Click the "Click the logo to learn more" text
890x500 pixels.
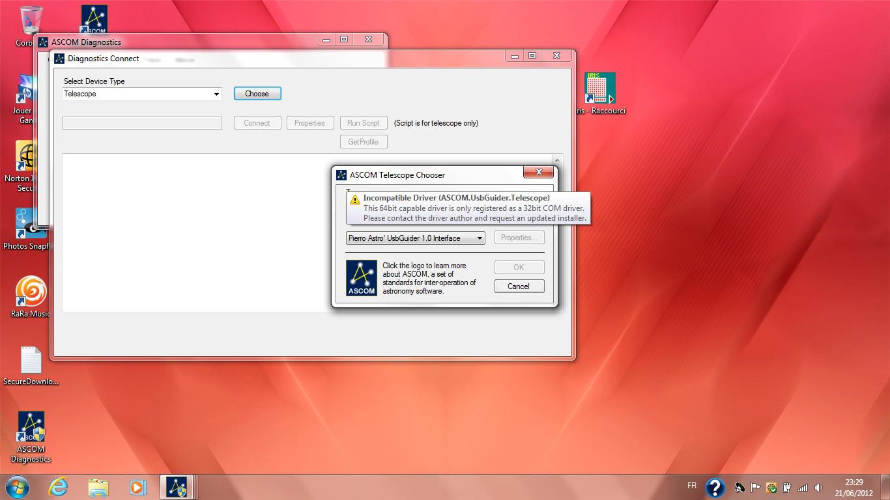point(424,266)
